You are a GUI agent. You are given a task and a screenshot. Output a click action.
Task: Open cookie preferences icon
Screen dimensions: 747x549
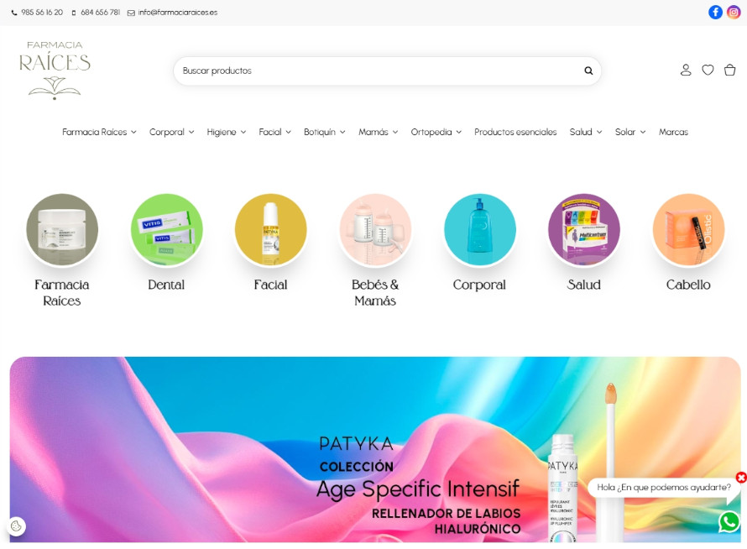[x=16, y=526]
